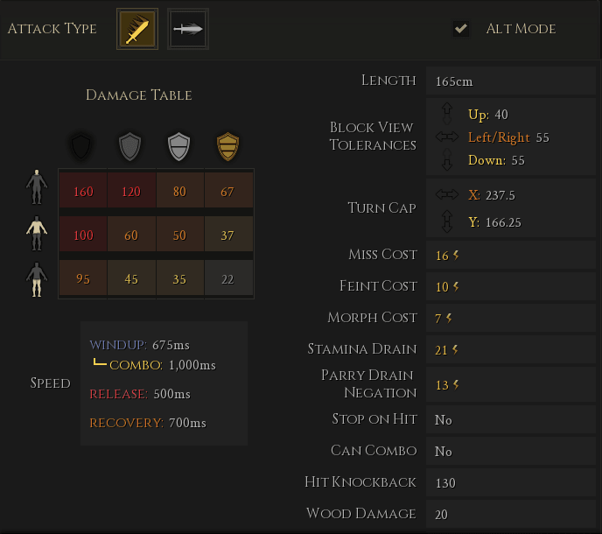Click the Wood Damage value 20
The image size is (602, 534).
[x=442, y=515]
